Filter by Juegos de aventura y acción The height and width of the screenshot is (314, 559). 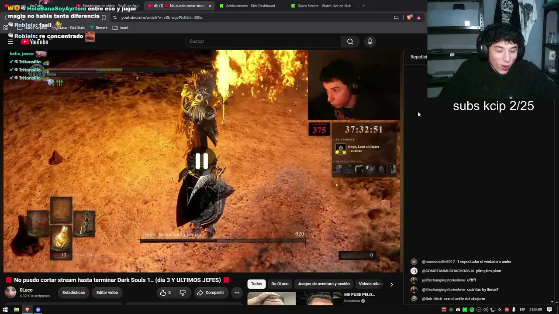point(324,284)
